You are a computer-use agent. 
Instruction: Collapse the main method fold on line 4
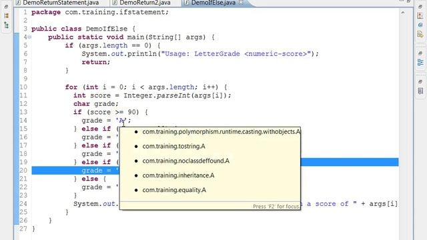pyautogui.click(x=29, y=37)
